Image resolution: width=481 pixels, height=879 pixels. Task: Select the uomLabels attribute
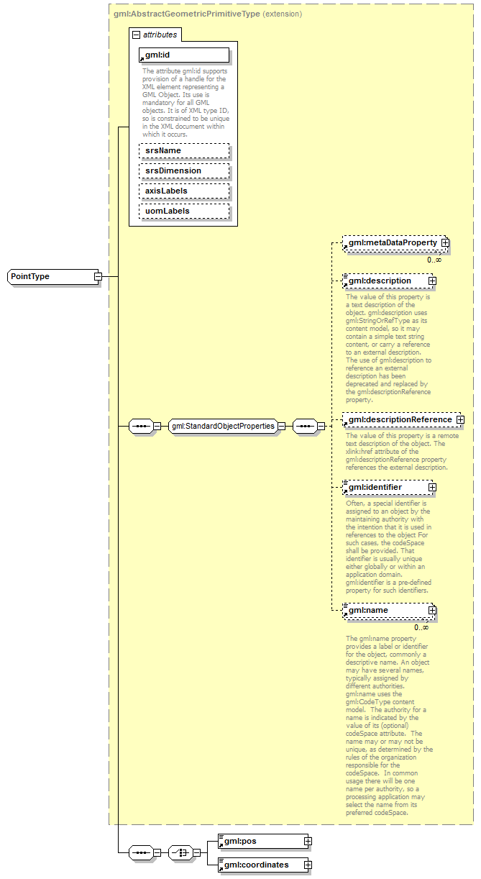click(184, 211)
